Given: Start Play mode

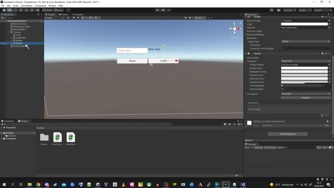Looking at the screenshot, I should (x=158, y=10).
